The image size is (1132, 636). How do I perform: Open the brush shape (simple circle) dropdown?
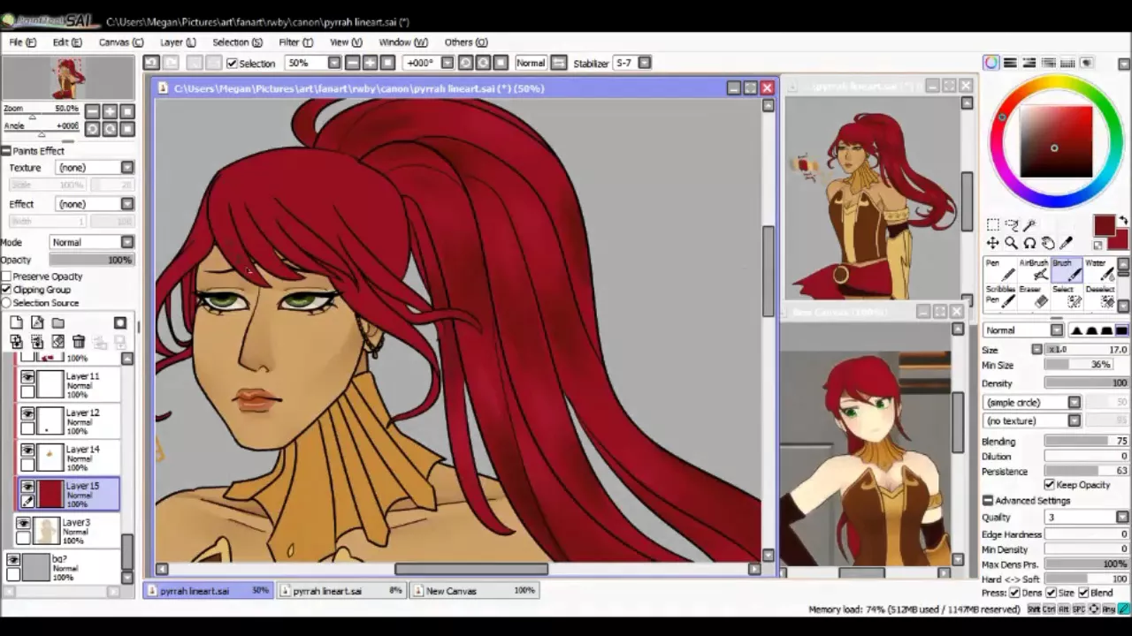point(1074,403)
